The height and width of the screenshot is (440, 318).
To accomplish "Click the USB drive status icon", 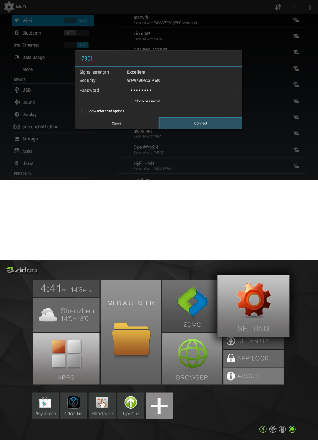I will (x=282, y=429).
